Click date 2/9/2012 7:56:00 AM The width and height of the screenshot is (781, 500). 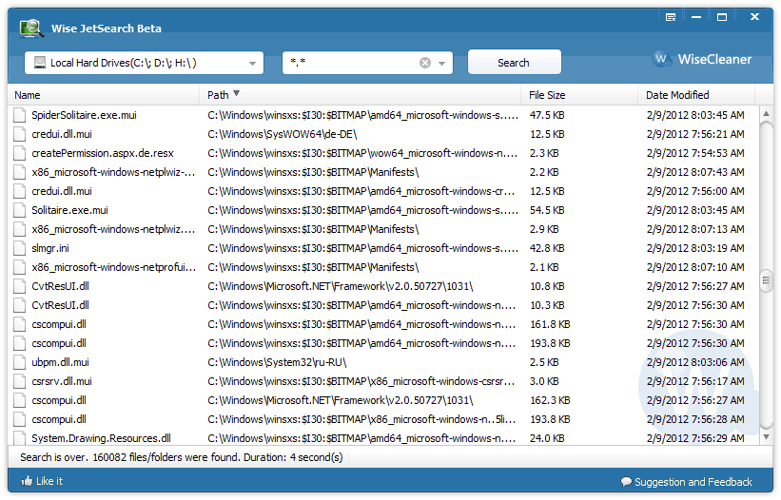695,191
